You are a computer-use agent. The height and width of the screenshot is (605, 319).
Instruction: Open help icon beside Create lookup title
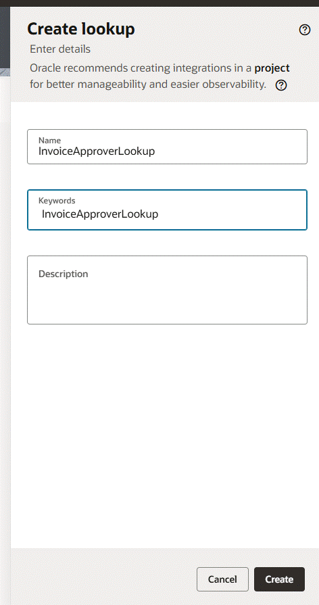point(305,30)
